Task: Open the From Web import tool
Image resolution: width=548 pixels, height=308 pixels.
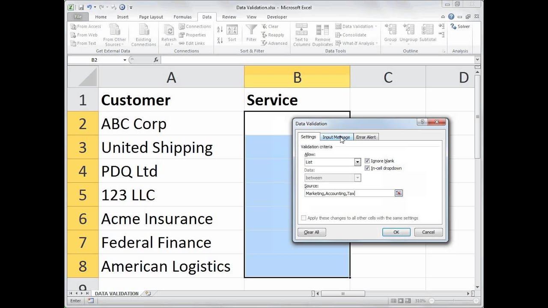Action: pyautogui.click(x=84, y=35)
